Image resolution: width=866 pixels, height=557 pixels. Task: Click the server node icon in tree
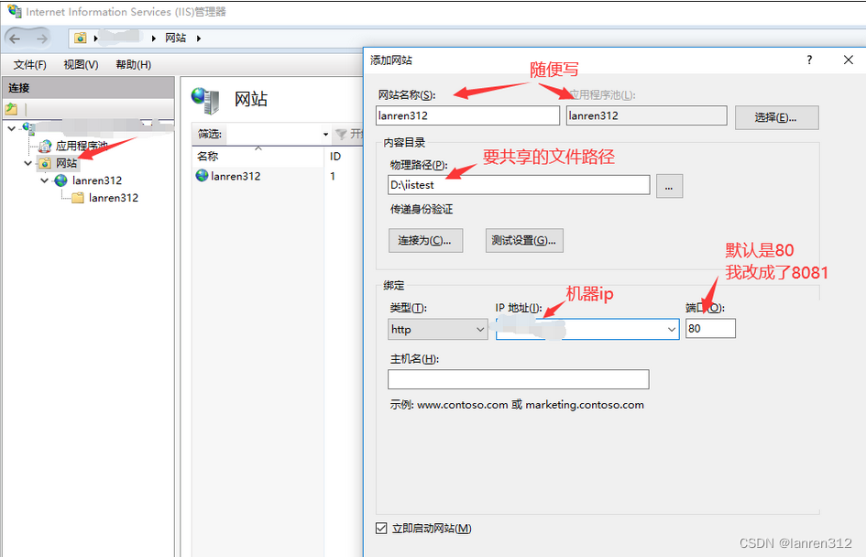coord(28,128)
